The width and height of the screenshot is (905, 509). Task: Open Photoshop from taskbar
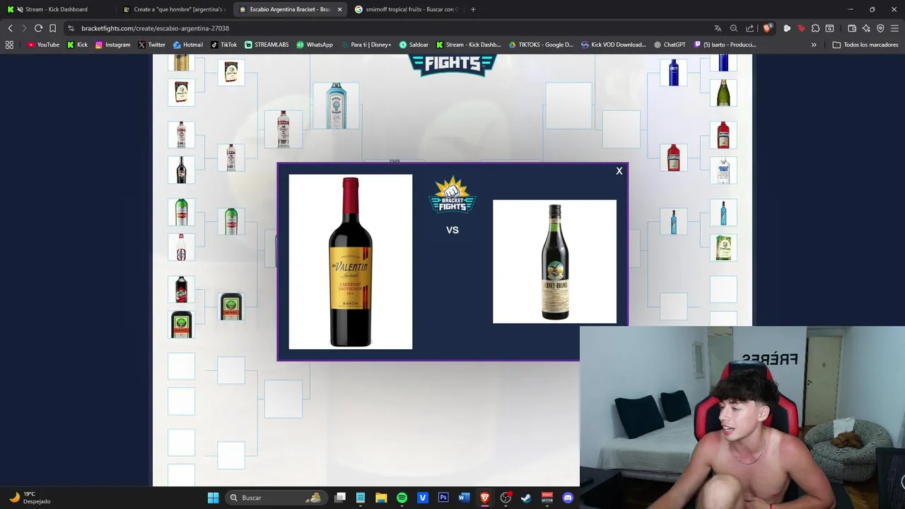click(443, 498)
